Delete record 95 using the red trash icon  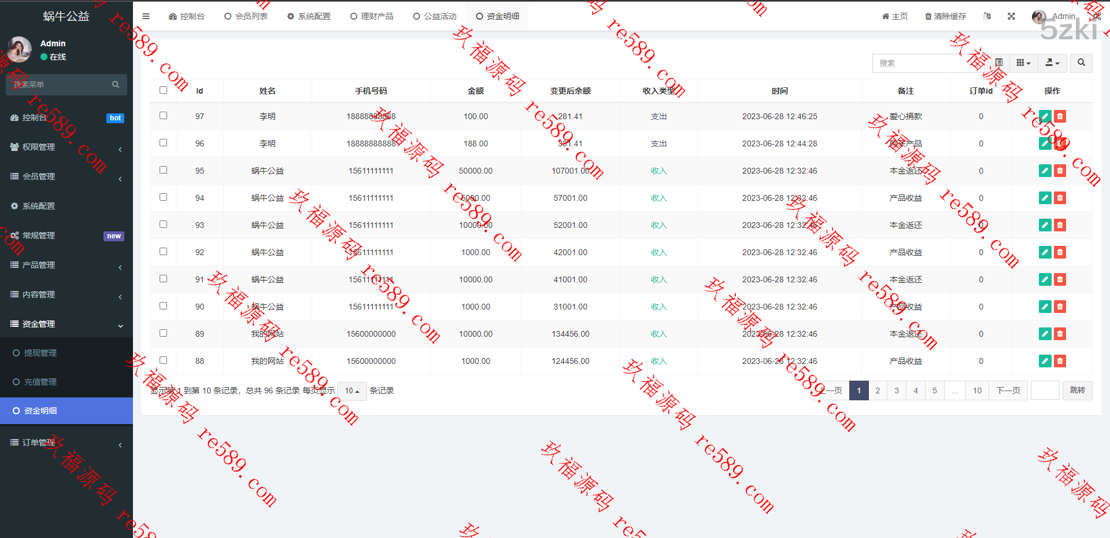click(x=1060, y=171)
